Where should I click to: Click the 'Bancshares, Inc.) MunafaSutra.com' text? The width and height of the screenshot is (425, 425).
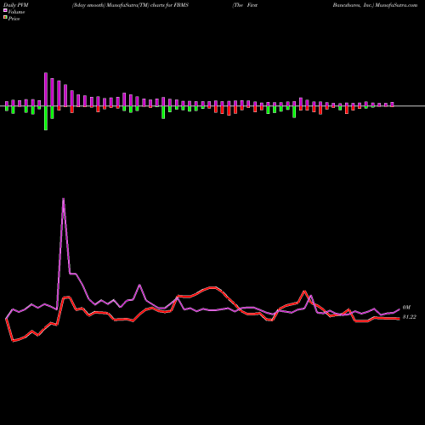pyautogui.click(x=375, y=5)
